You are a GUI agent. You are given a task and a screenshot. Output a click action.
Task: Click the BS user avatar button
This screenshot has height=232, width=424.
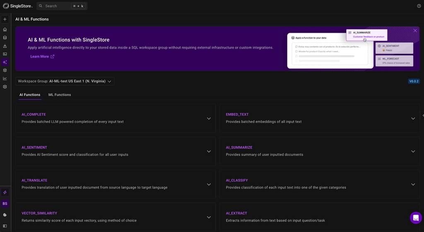pos(5,203)
